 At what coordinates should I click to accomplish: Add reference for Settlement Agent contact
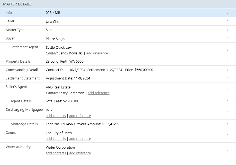click(97, 53)
